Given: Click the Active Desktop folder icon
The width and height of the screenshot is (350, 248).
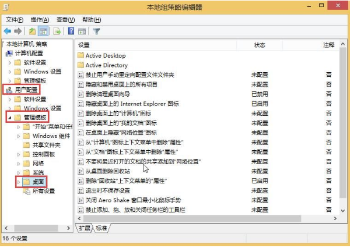Looking at the screenshot, I should coord(80,55).
